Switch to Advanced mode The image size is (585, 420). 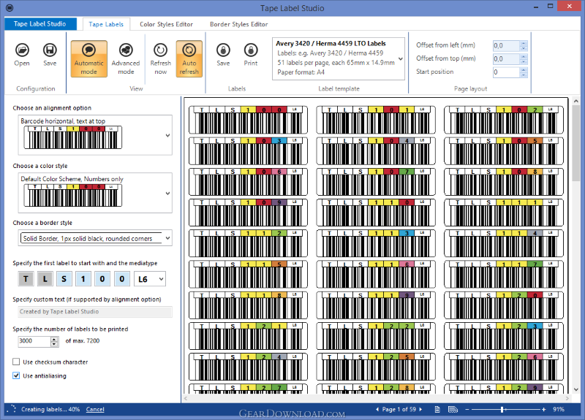126,59
